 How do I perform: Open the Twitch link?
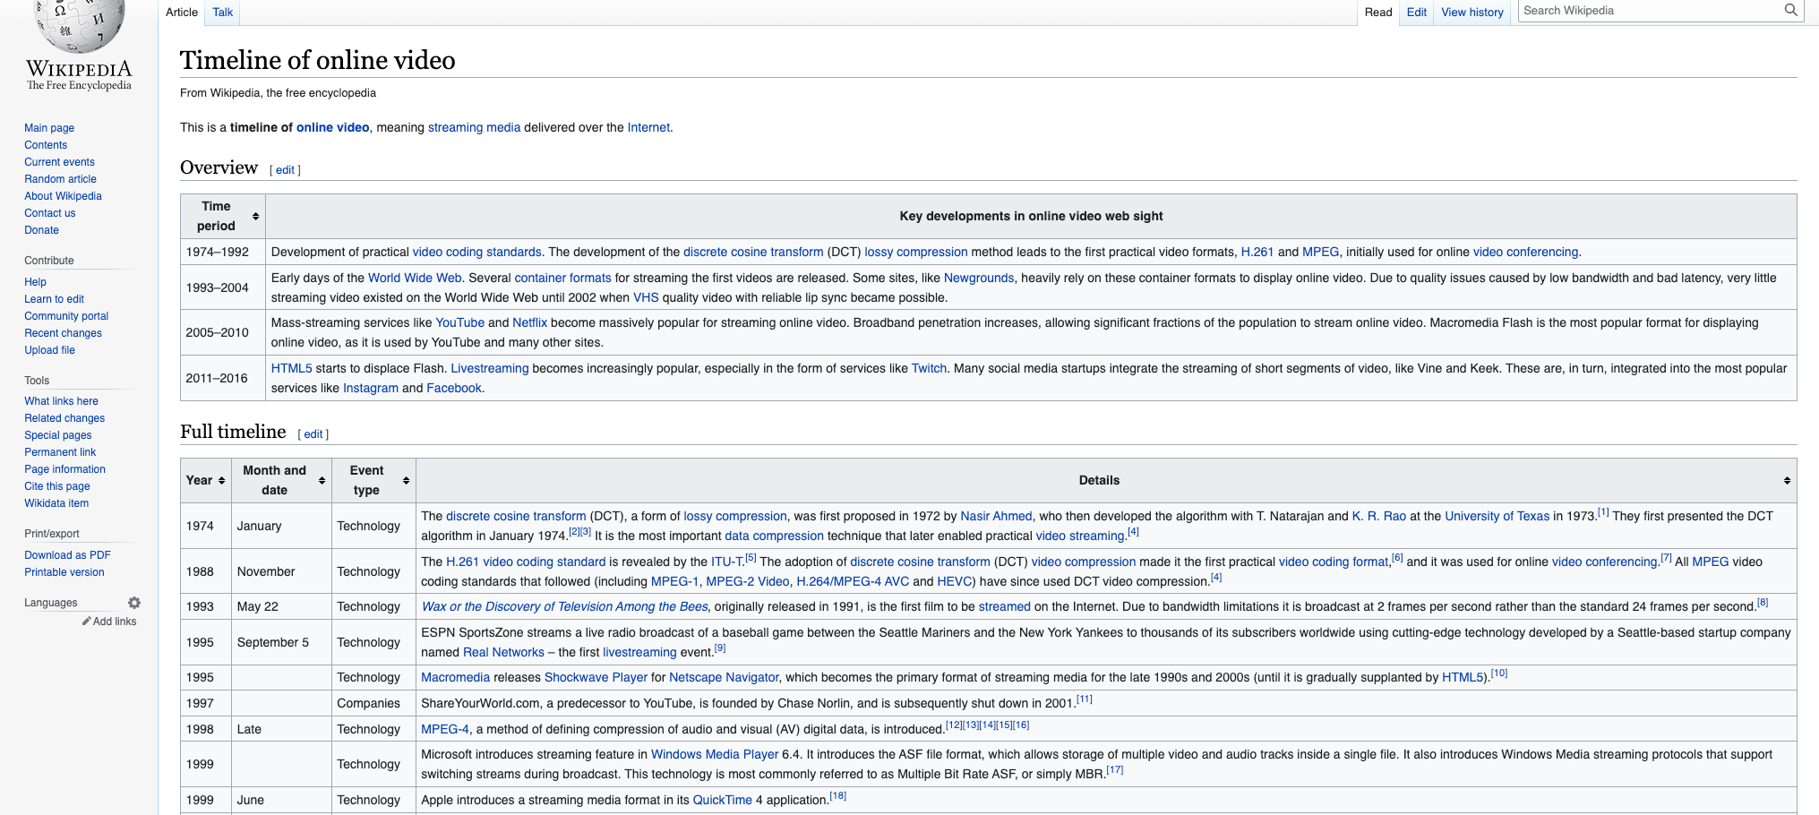click(x=929, y=368)
